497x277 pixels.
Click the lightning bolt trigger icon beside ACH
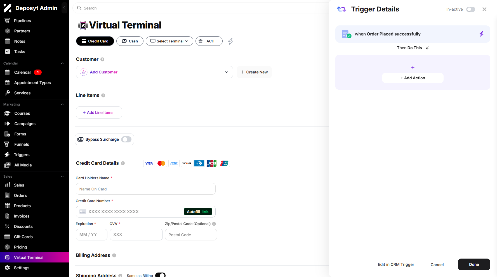coord(231,41)
